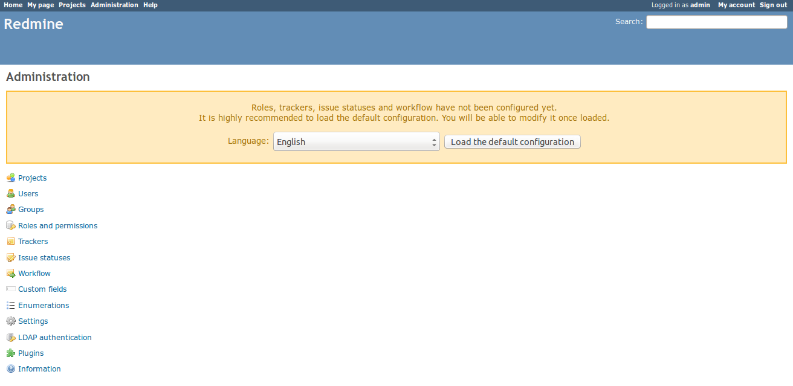This screenshot has height=386, width=793.
Task: Click the Custom fields text box icon
Action: [x=11, y=289]
